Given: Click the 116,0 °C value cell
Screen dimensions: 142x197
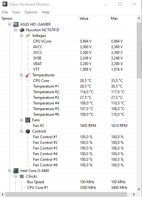Looking at the screenshot, I should tap(86, 92).
